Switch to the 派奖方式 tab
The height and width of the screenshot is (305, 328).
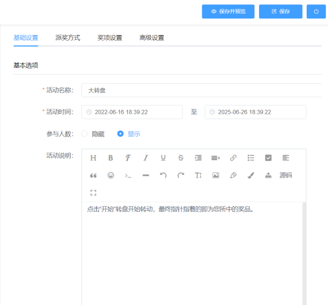click(x=68, y=38)
